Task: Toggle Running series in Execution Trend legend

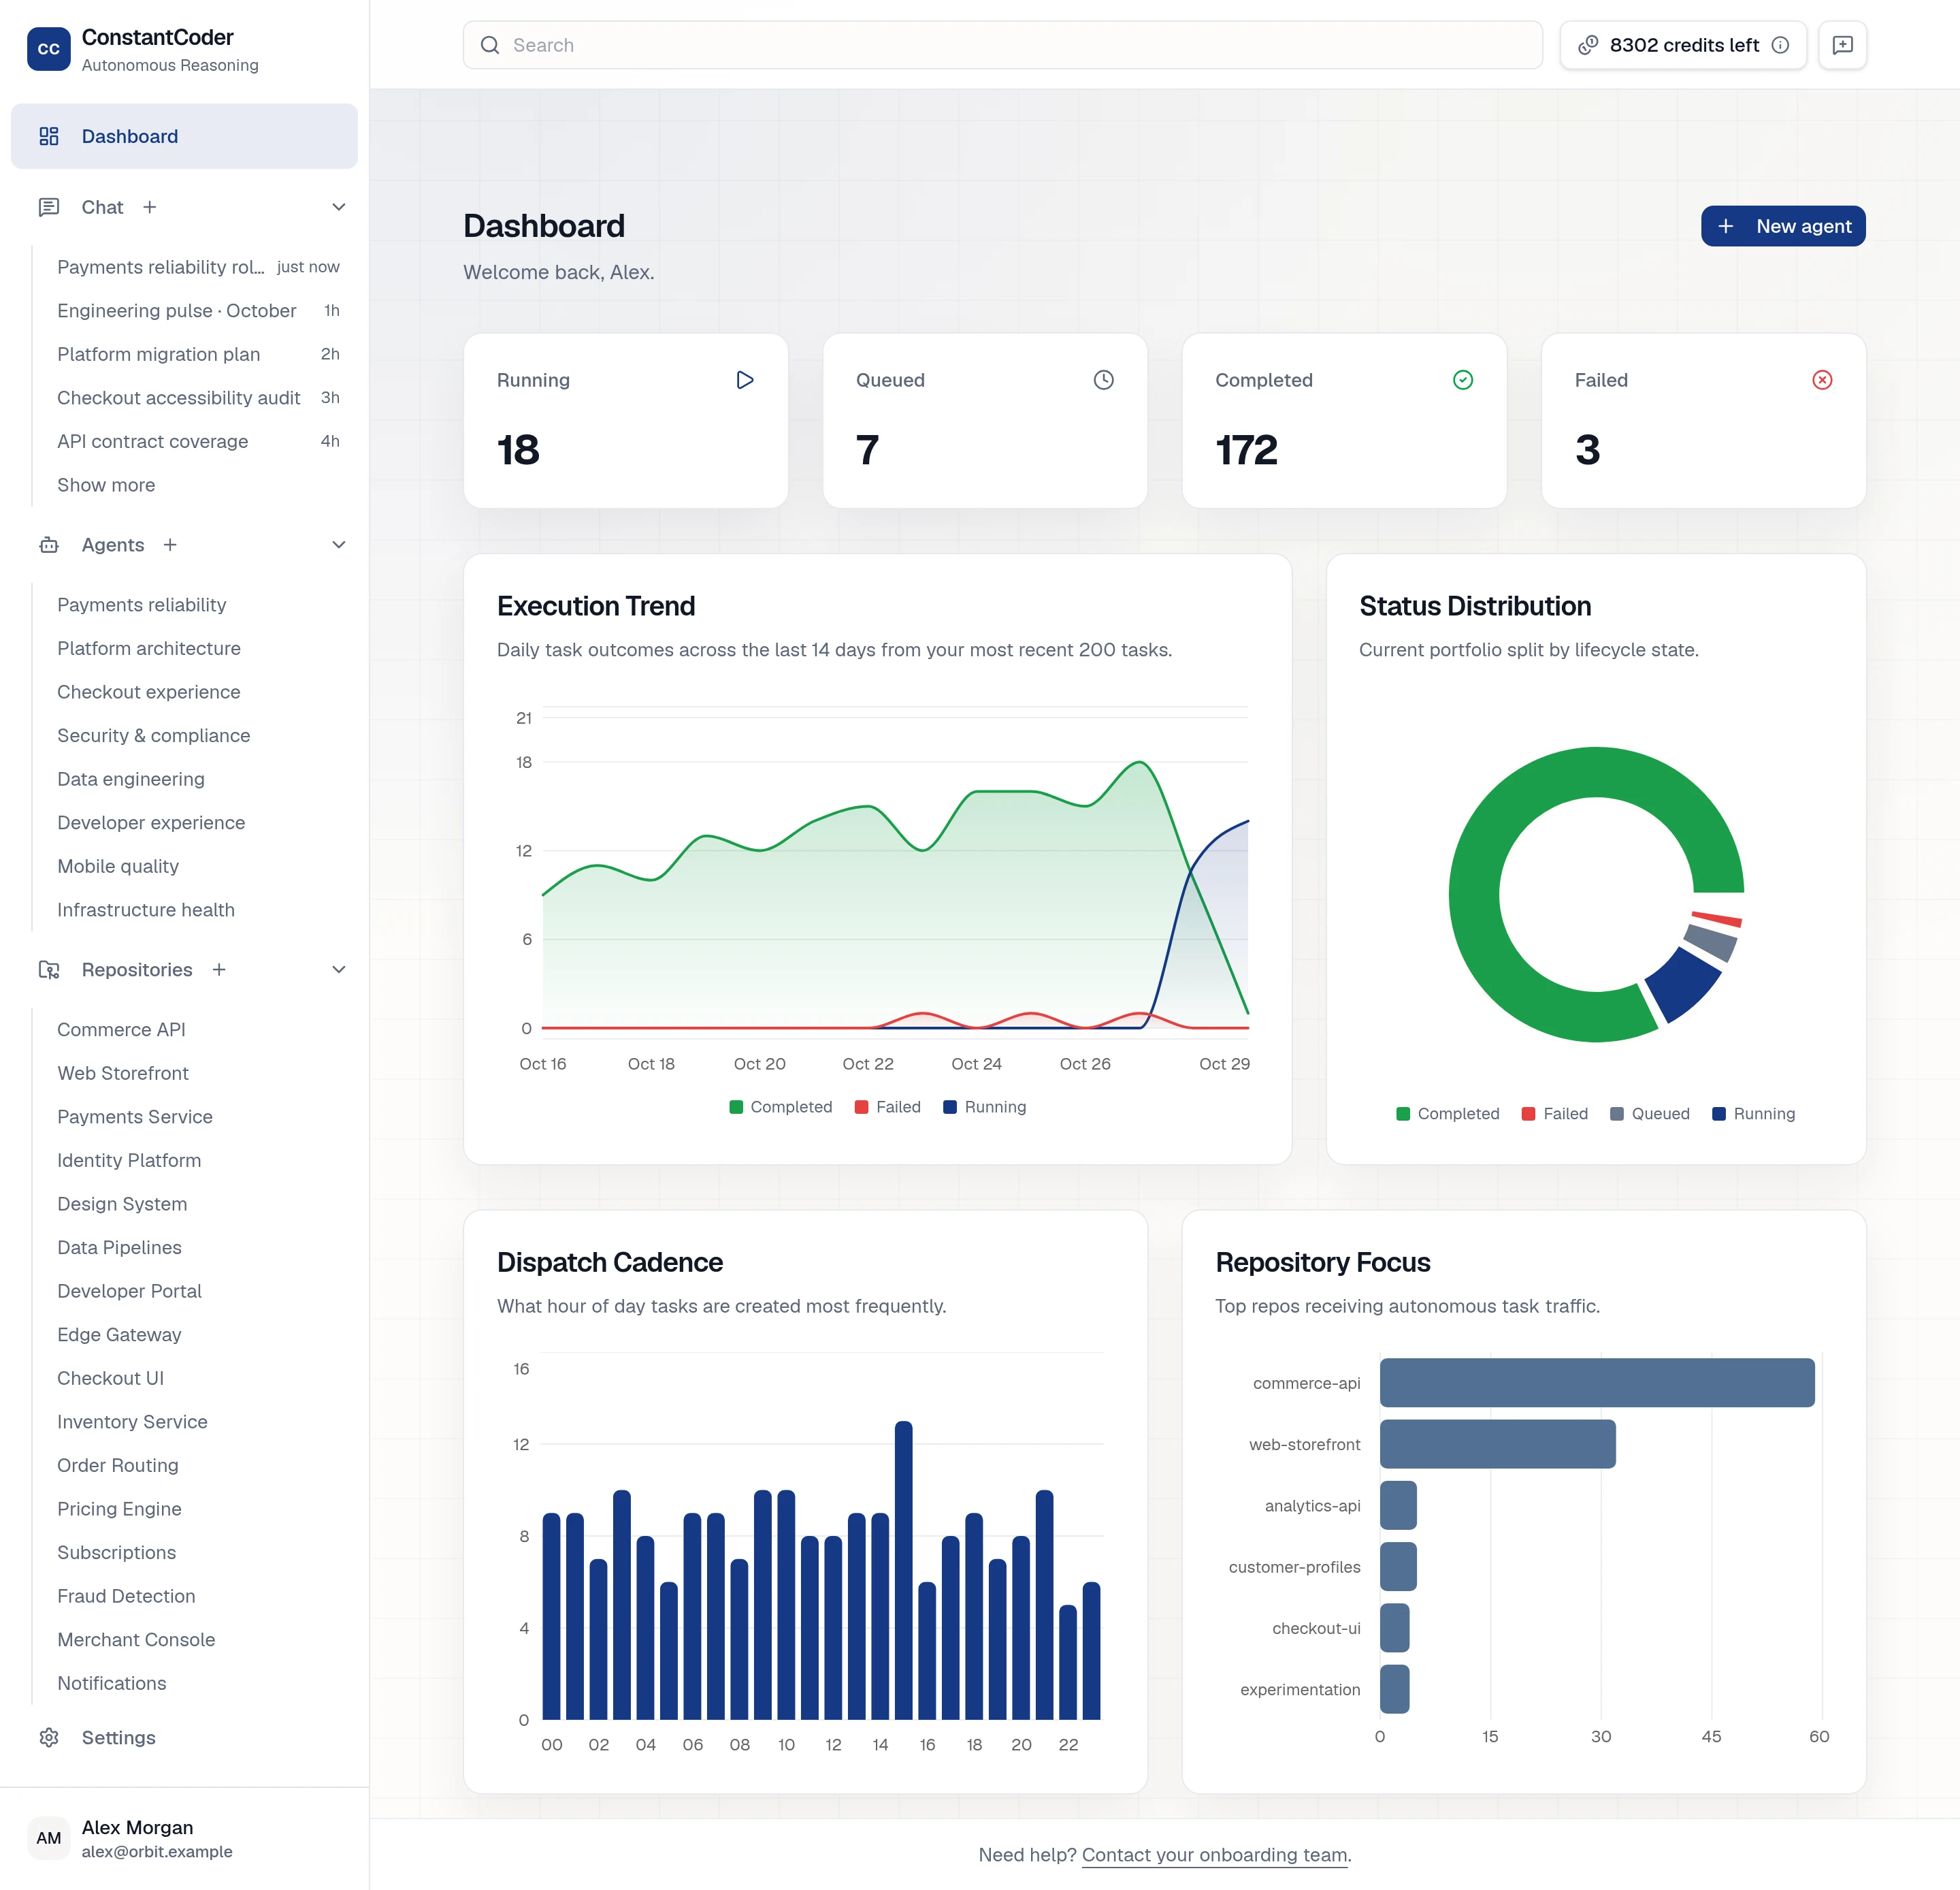Action: [985, 1106]
